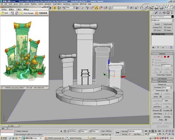This screenshot has height=140, width=175.
Task: Toggle the selection lock icon
Action: click(x=61, y=131)
